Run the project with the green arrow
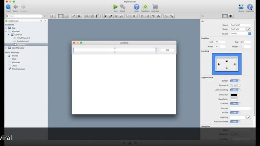Viewport: 260px width, 146px height. [x=115, y=7]
